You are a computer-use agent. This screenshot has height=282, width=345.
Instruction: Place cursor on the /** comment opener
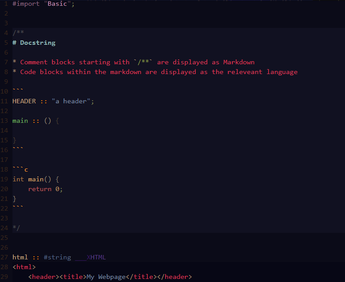click(x=18, y=33)
